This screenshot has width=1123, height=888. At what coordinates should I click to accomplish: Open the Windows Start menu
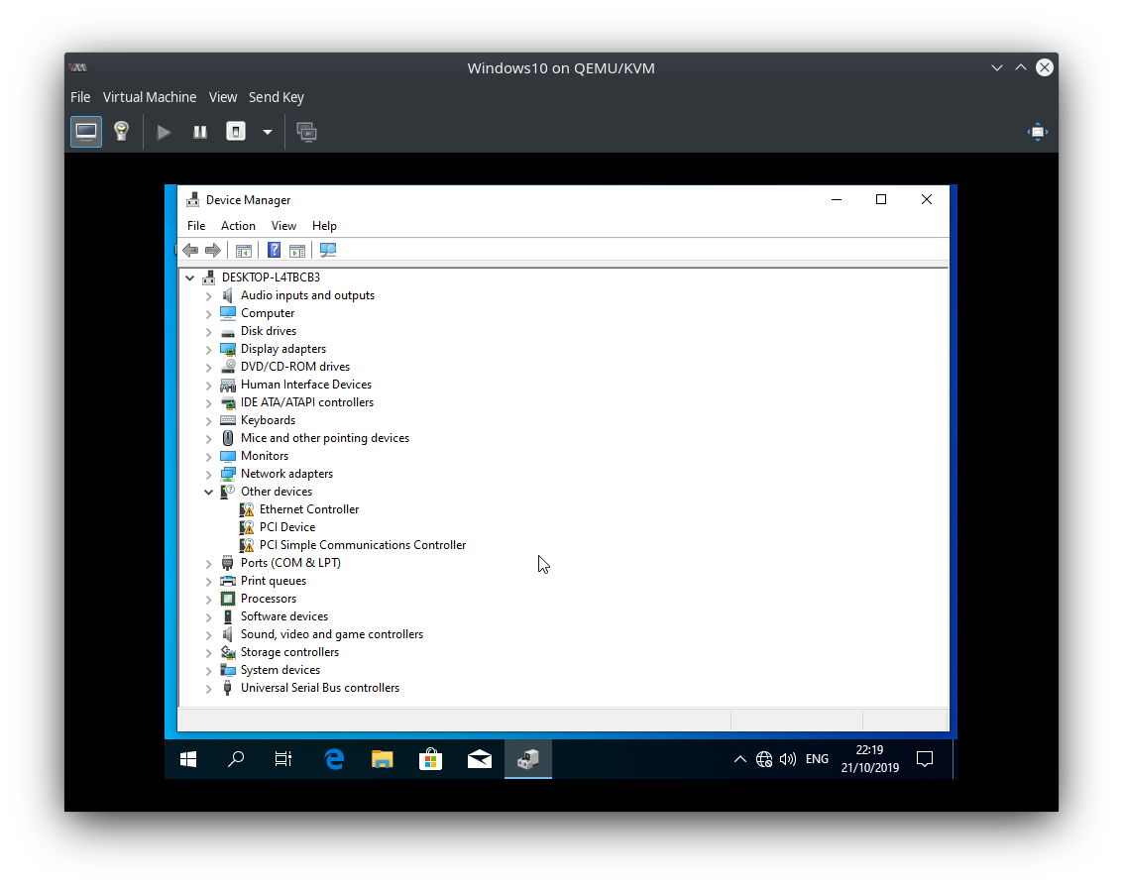pos(188,759)
